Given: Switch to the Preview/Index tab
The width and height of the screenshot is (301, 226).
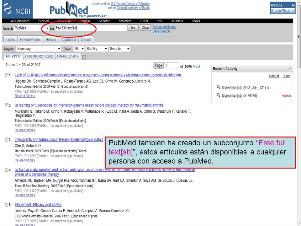Looking at the screenshot, I should 30,40.
